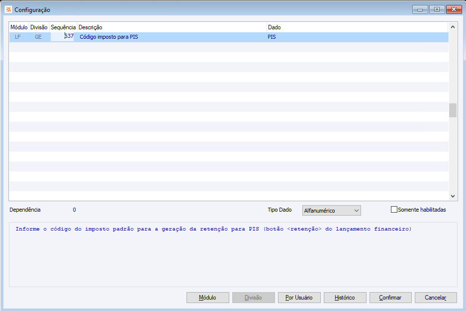Click the Módulo column header
The image size is (466, 311).
(x=19, y=27)
